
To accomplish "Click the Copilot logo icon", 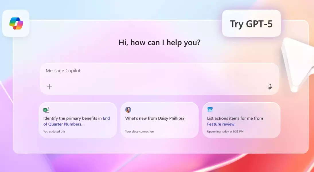I will coord(16,24).
